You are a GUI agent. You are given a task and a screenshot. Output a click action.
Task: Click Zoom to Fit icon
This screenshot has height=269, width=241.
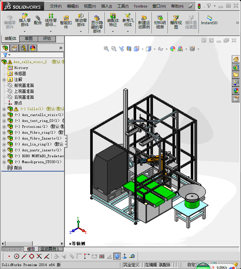(x=106, y=49)
